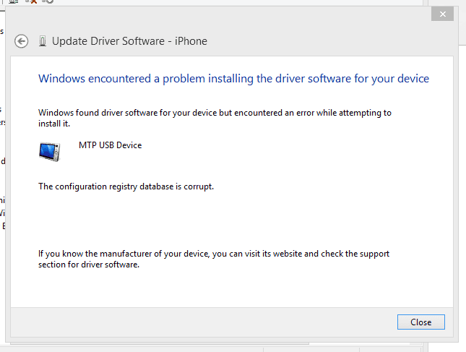
Task: Click the partially hidden tree item starting 'Vi'
Action: click(x=2, y=213)
